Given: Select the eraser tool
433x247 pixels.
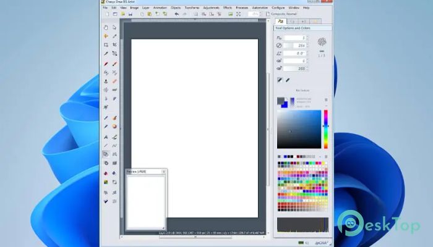Looking at the screenshot, I should pos(114,82).
